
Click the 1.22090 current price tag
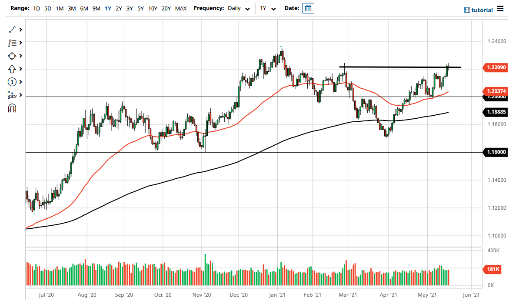[x=496, y=67]
